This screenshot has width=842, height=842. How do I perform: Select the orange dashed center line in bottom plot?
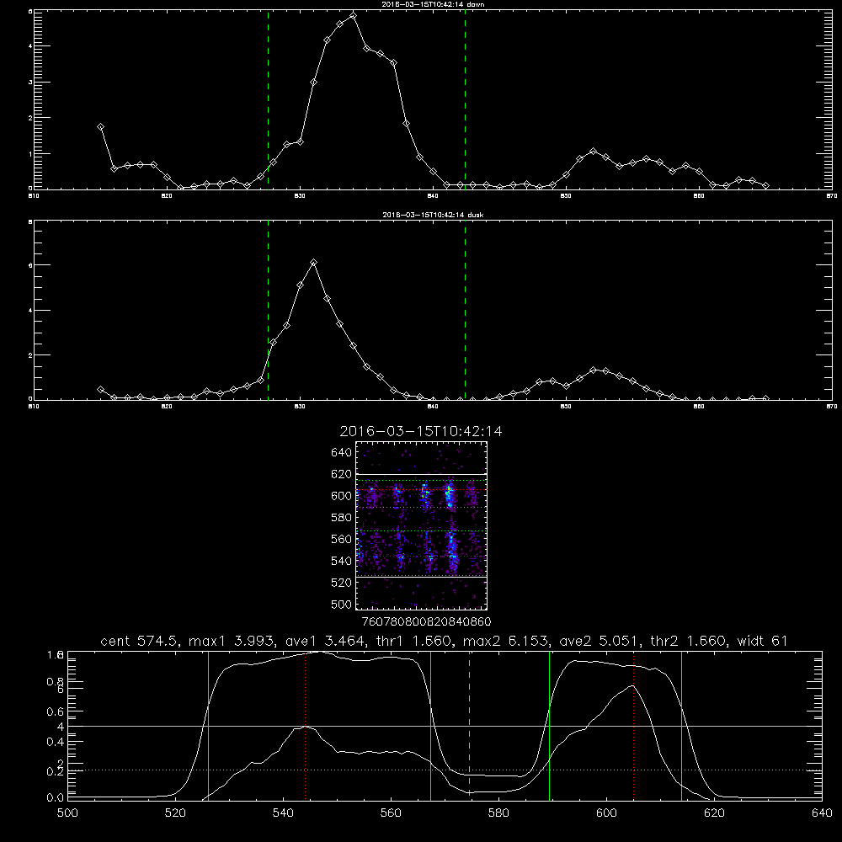pos(469,724)
